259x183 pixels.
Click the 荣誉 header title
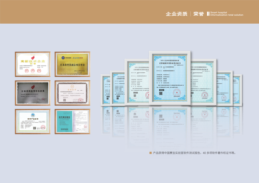[x=198, y=14]
